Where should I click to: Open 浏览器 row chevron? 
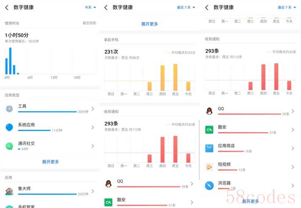293,185
